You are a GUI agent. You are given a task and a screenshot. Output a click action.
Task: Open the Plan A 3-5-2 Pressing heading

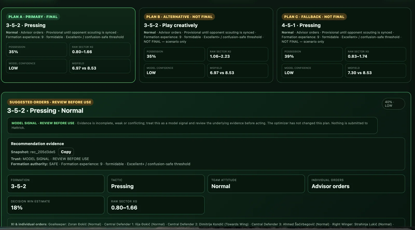tap(26, 25)
